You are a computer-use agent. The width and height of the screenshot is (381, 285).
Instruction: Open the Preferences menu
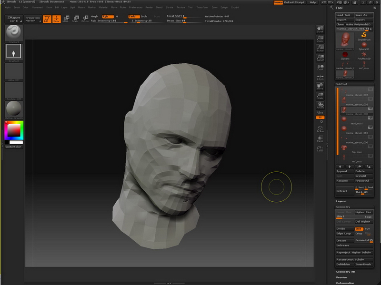tap(136, 7)
